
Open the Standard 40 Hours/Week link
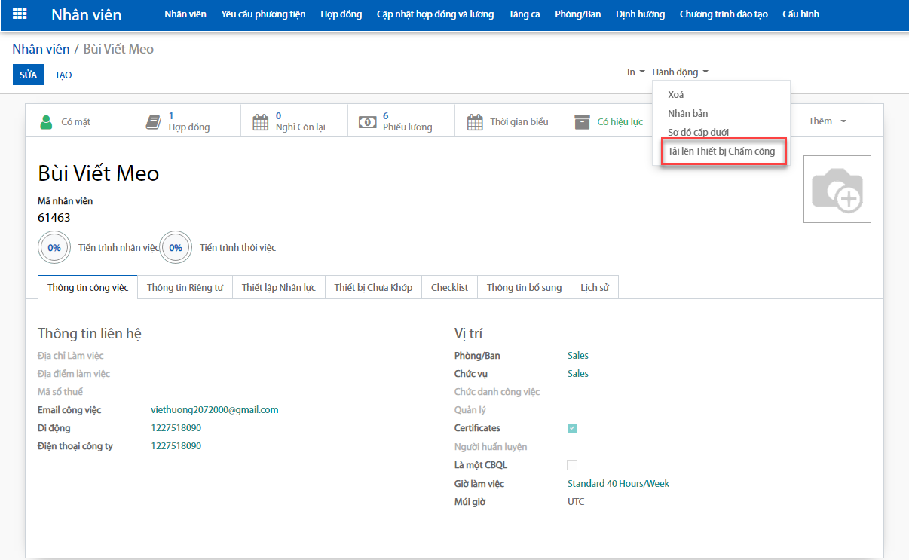tap(618, 484)
